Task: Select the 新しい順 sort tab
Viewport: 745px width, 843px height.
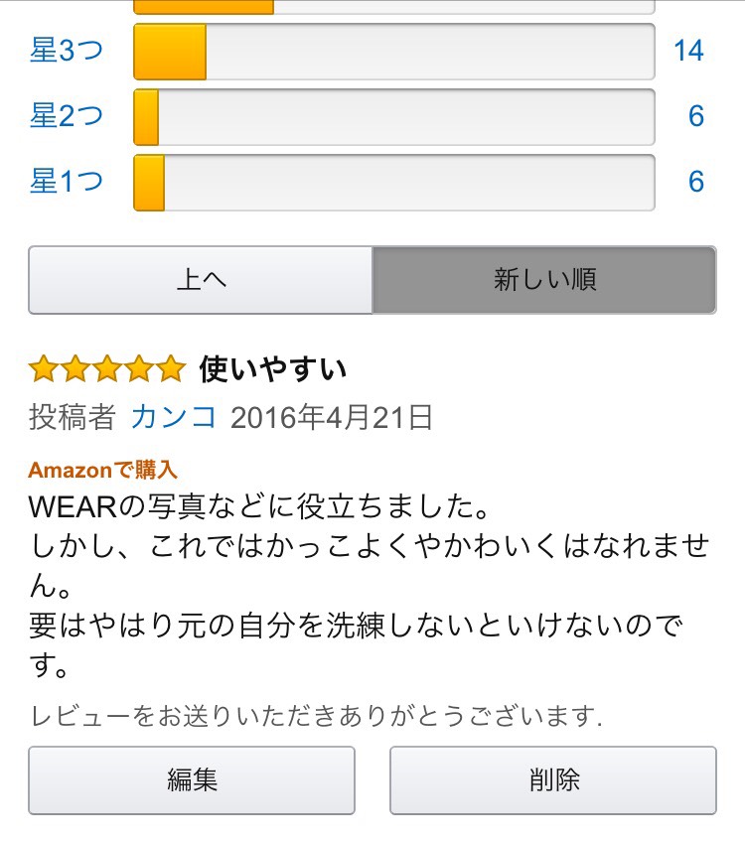Action: [544, 280]
